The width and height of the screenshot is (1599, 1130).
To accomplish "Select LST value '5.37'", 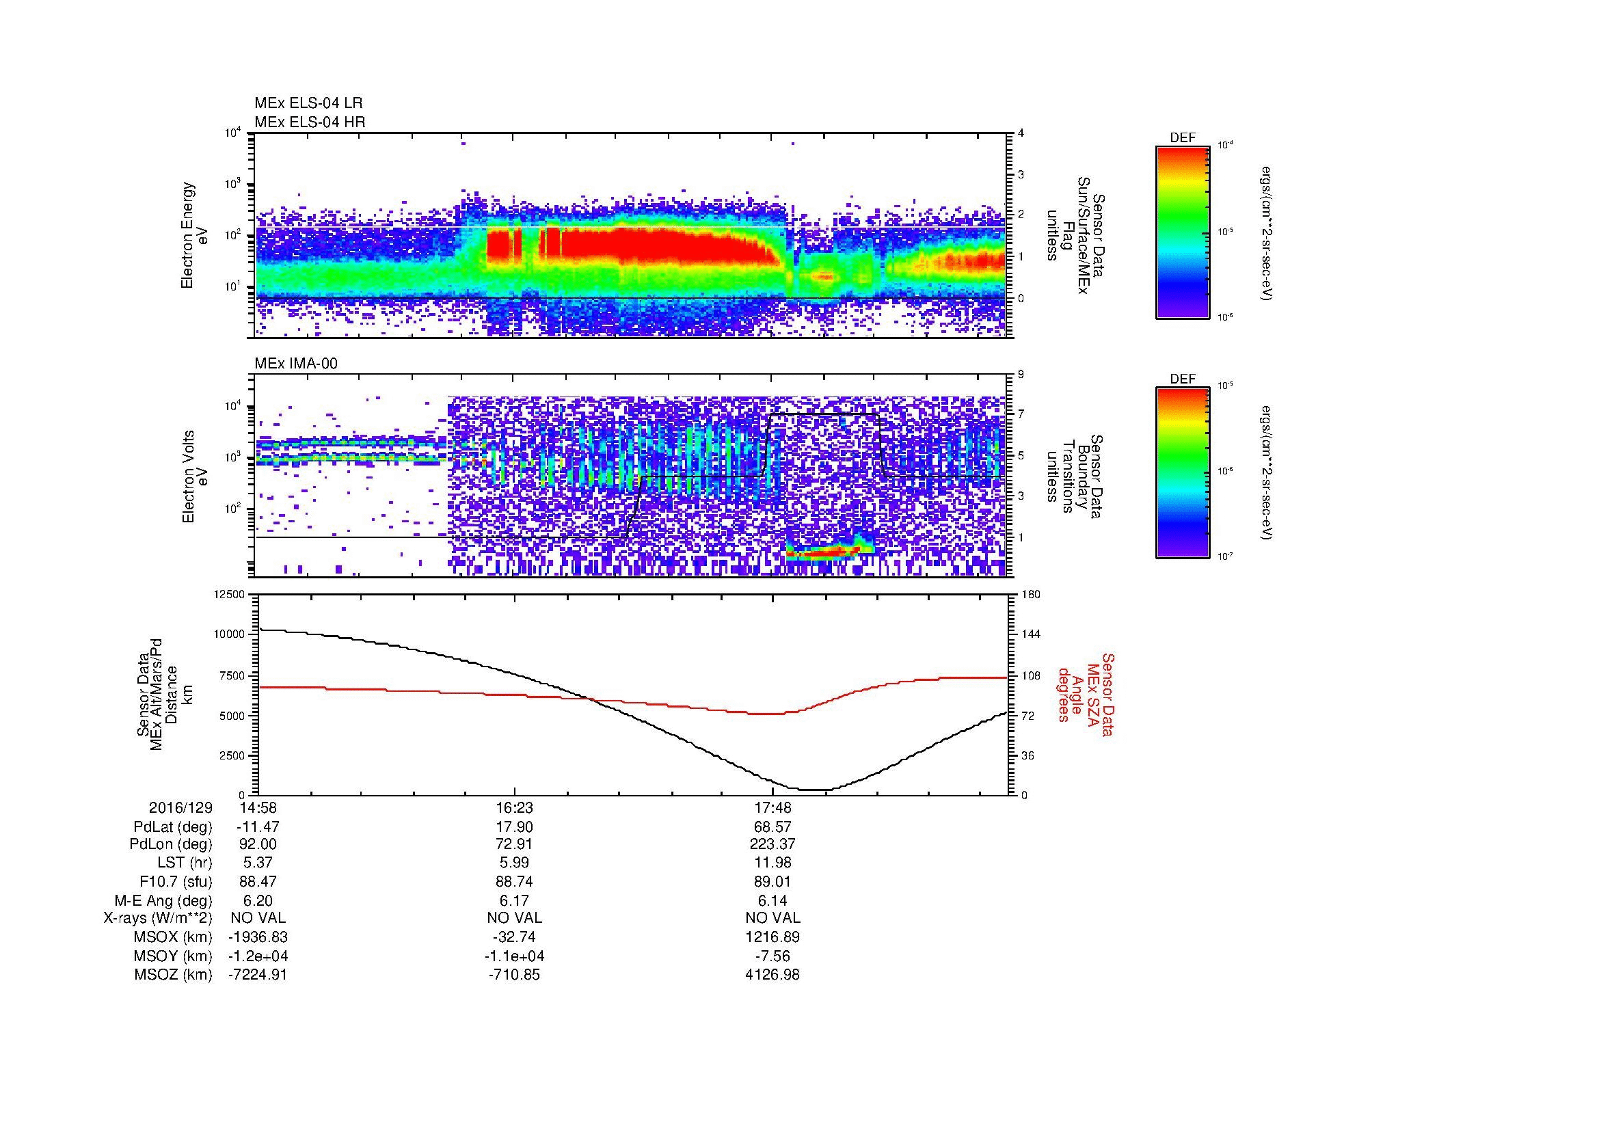I will [x=258, y=863].
